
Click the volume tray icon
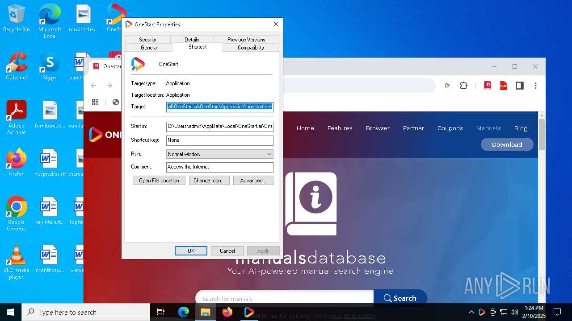coord(514,312)
